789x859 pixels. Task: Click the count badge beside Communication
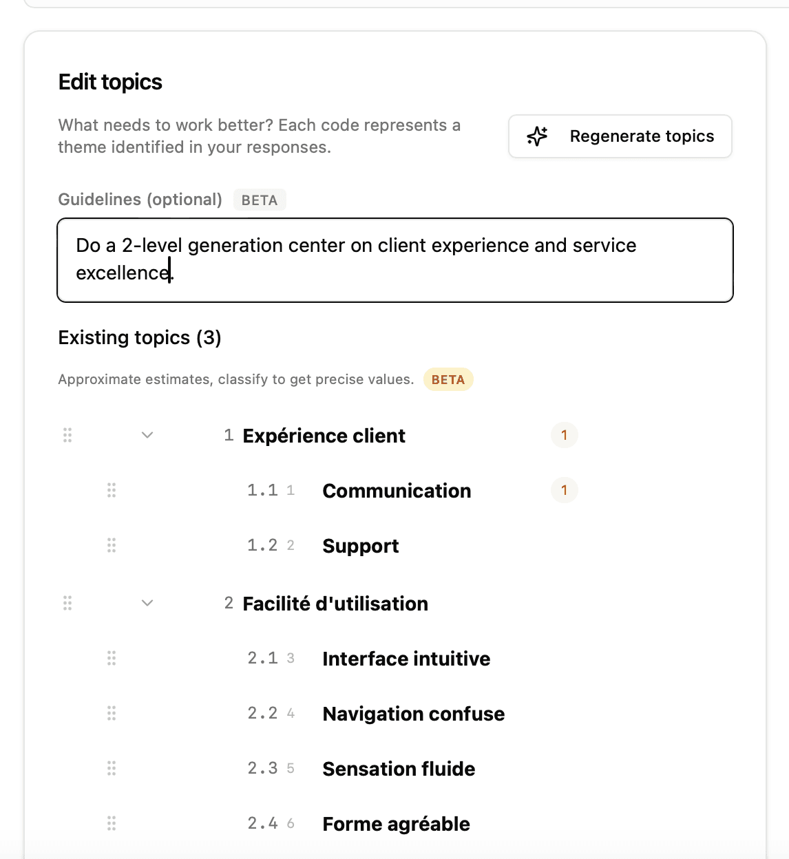coord(565,490)
